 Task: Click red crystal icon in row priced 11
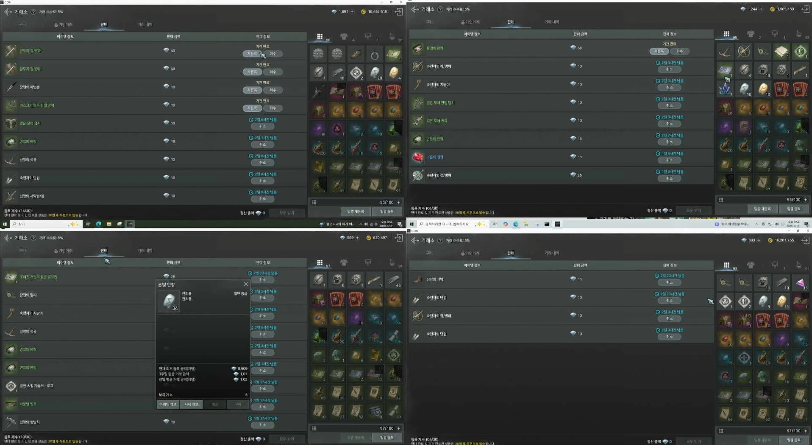pyautogui.click(x=418, y=157)
